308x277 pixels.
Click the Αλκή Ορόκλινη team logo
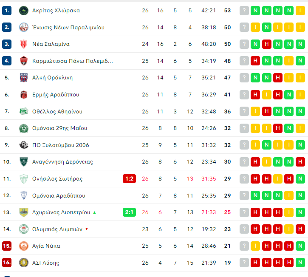[24, 78]
